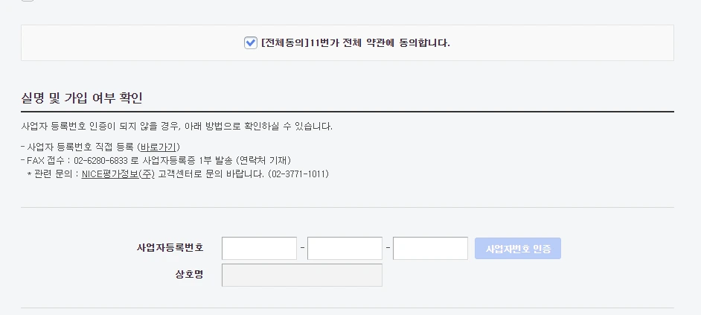Click the partially visible checkbox at top edge
This screenshot has height=315, width=701.
tap(28, 1)
